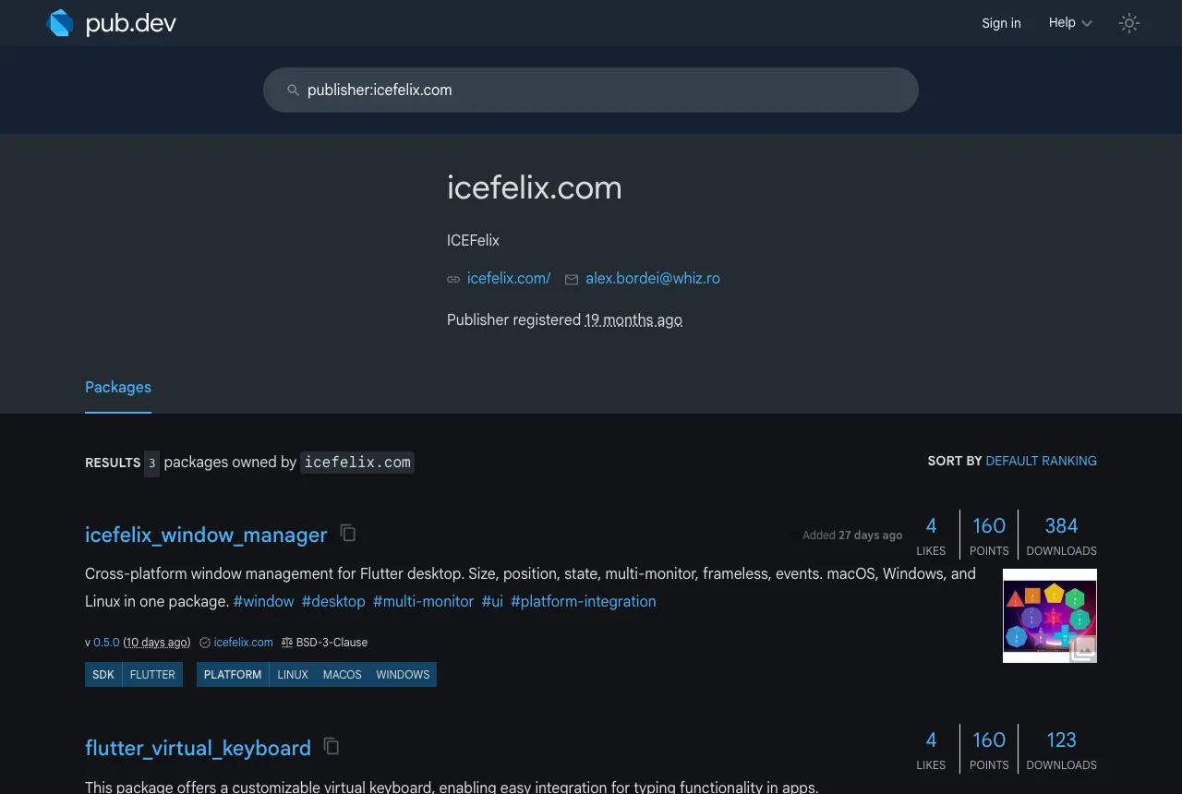Click the pub.dev Dart logo

[x=111, y=23]
